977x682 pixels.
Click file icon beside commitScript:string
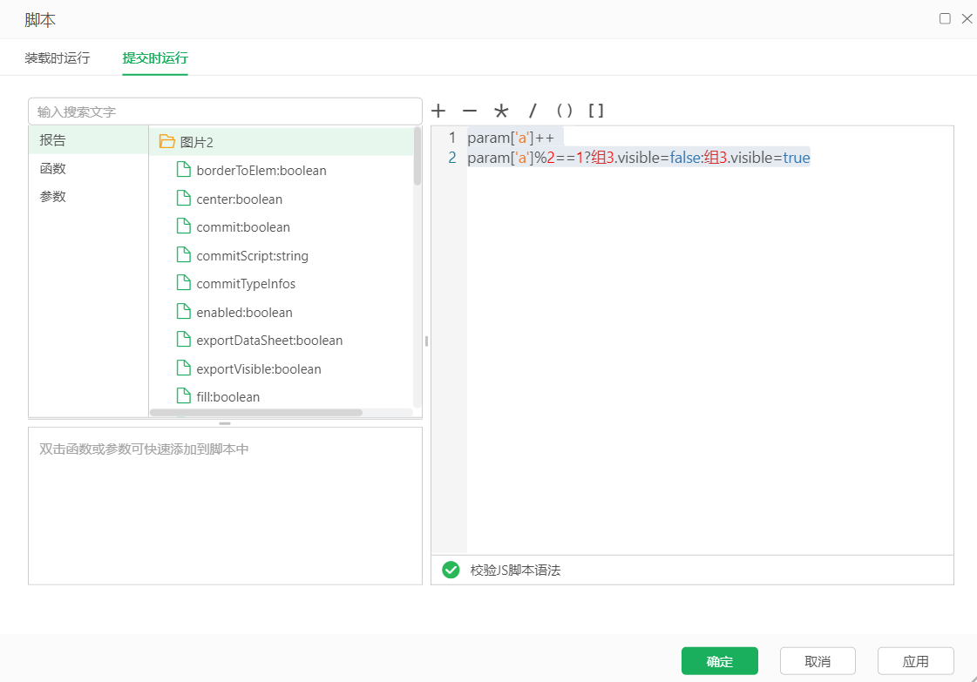coord(183,254)
